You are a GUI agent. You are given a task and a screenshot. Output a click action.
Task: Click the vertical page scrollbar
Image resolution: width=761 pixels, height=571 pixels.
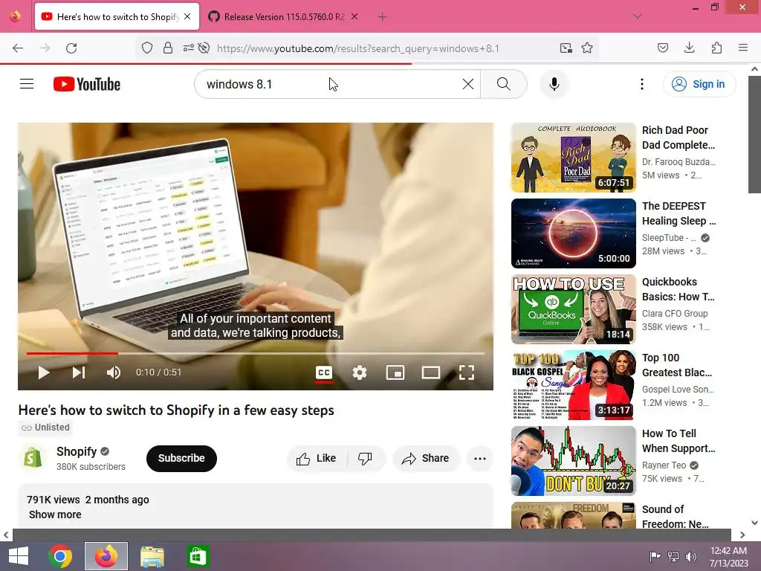(754, 134)
